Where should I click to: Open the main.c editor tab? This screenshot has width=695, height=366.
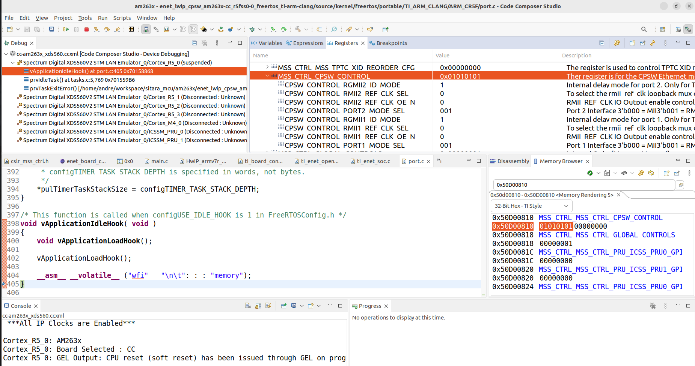pyautogui.click(x=159, y=161)
